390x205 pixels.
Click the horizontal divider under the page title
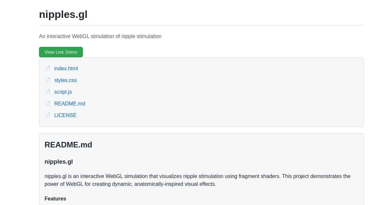pos(201,24)
